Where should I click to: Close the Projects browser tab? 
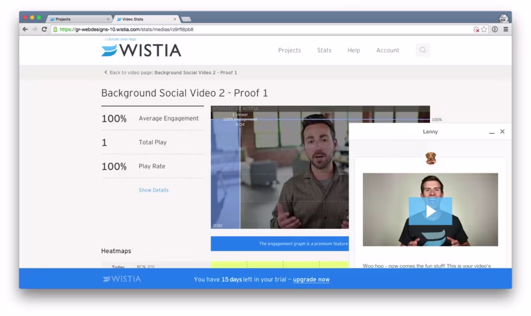click(108, 19)
